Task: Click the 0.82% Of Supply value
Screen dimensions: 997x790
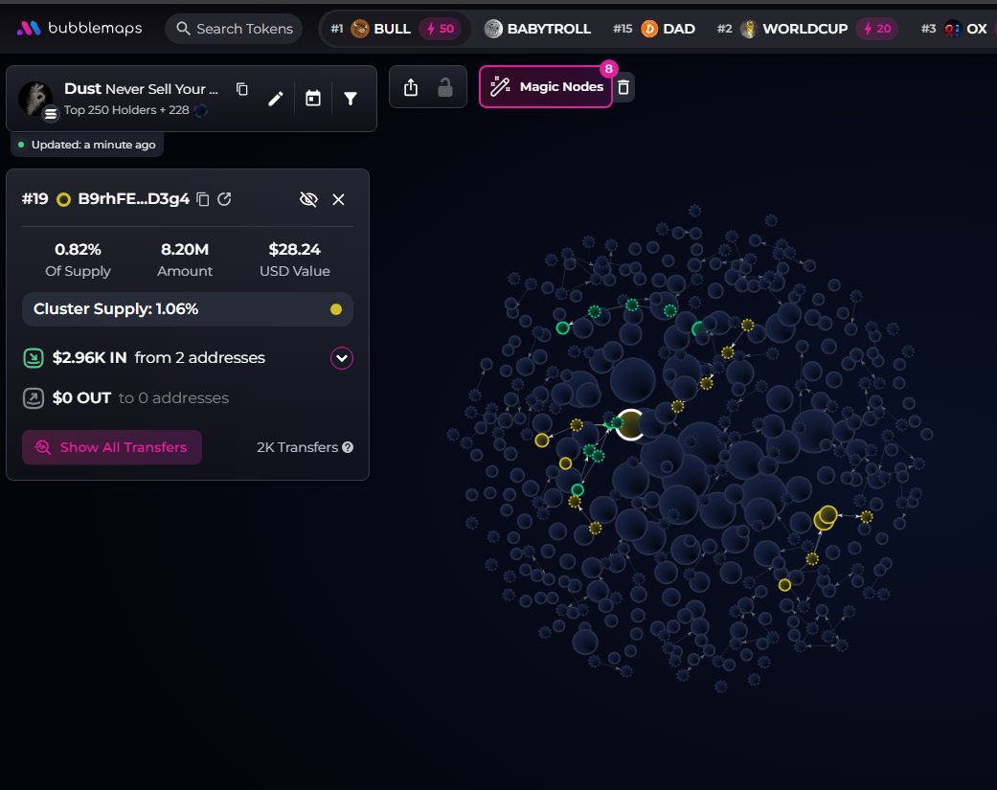Action: click(78, 249)
